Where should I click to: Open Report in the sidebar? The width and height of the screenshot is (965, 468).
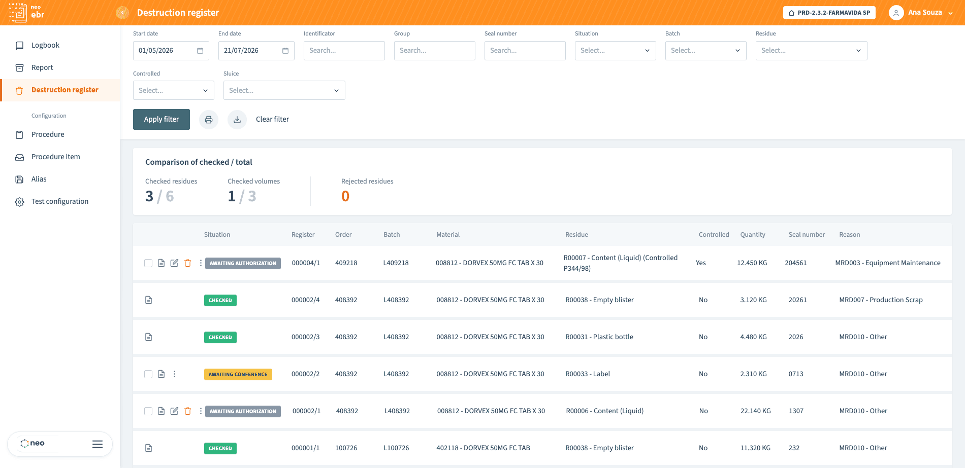60,67
